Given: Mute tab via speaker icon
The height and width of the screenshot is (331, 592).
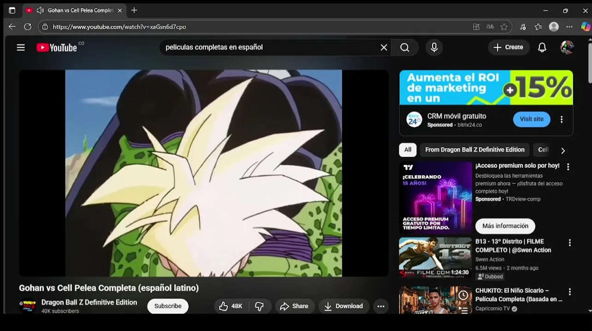Looking at the screenshot, I should tap(40, 10).
